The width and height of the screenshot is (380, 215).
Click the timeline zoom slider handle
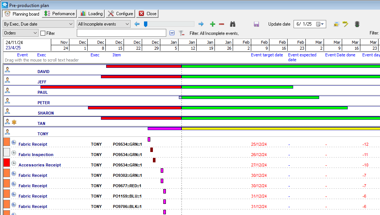[146, 24]
